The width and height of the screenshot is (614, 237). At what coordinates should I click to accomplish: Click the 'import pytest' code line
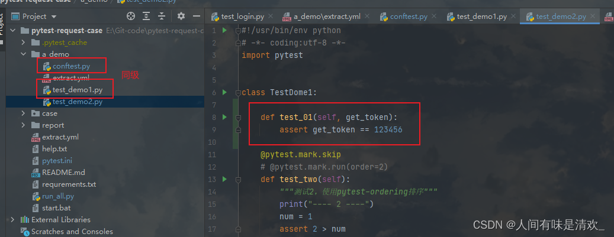coord(272,55)
